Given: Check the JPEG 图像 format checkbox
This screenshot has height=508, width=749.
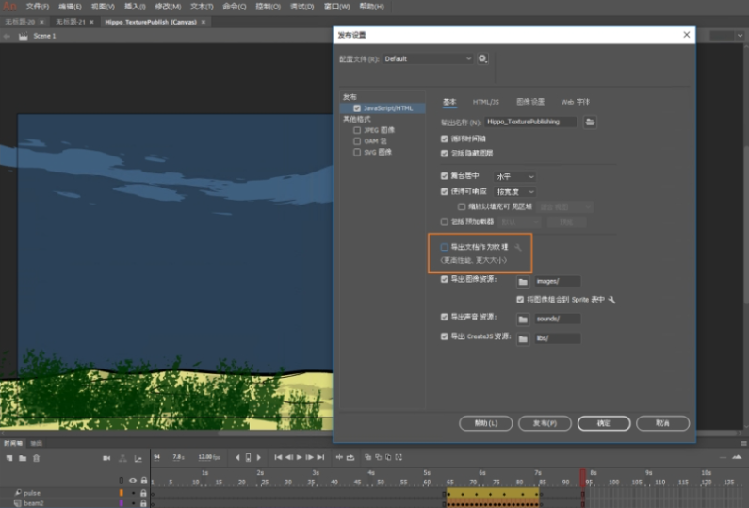Looking at the screenshot, I should pos(357,130).
